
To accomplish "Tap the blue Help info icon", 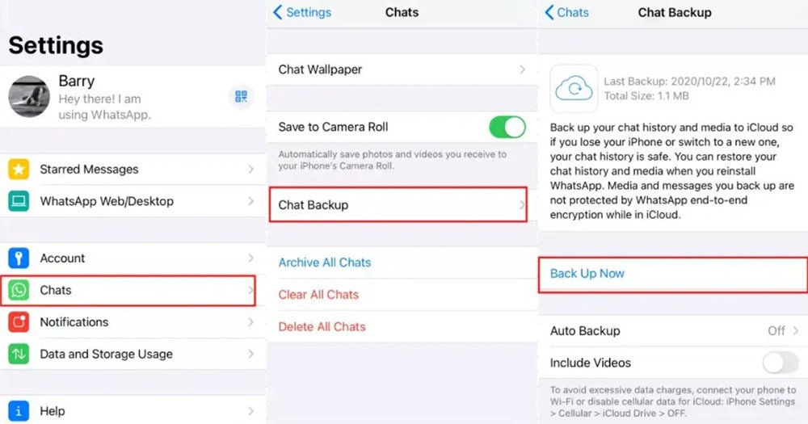I will click(x=19, y=411).
